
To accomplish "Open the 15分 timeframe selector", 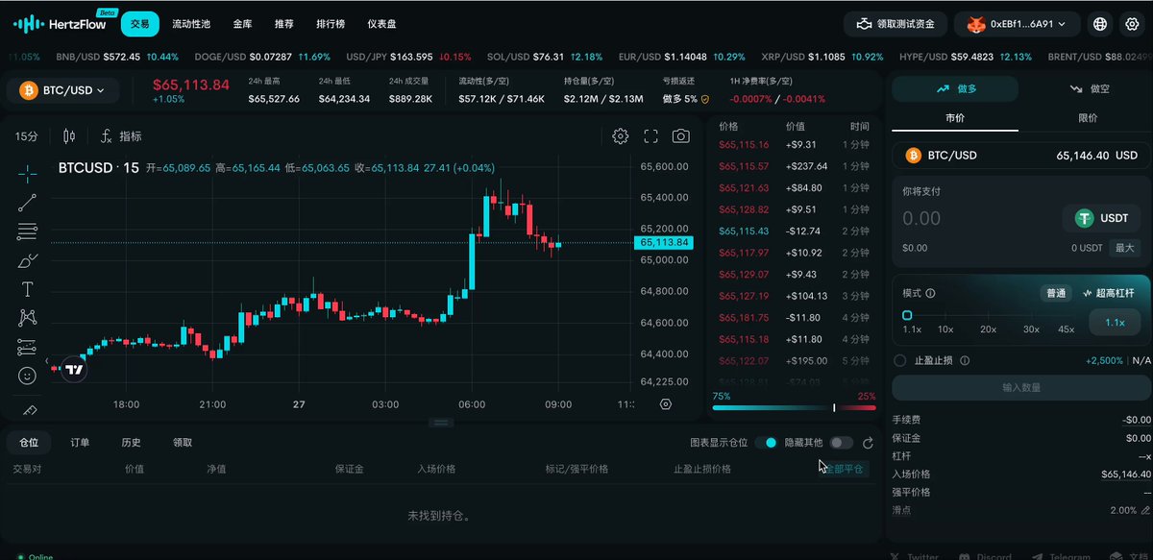I will click(27, 136).
